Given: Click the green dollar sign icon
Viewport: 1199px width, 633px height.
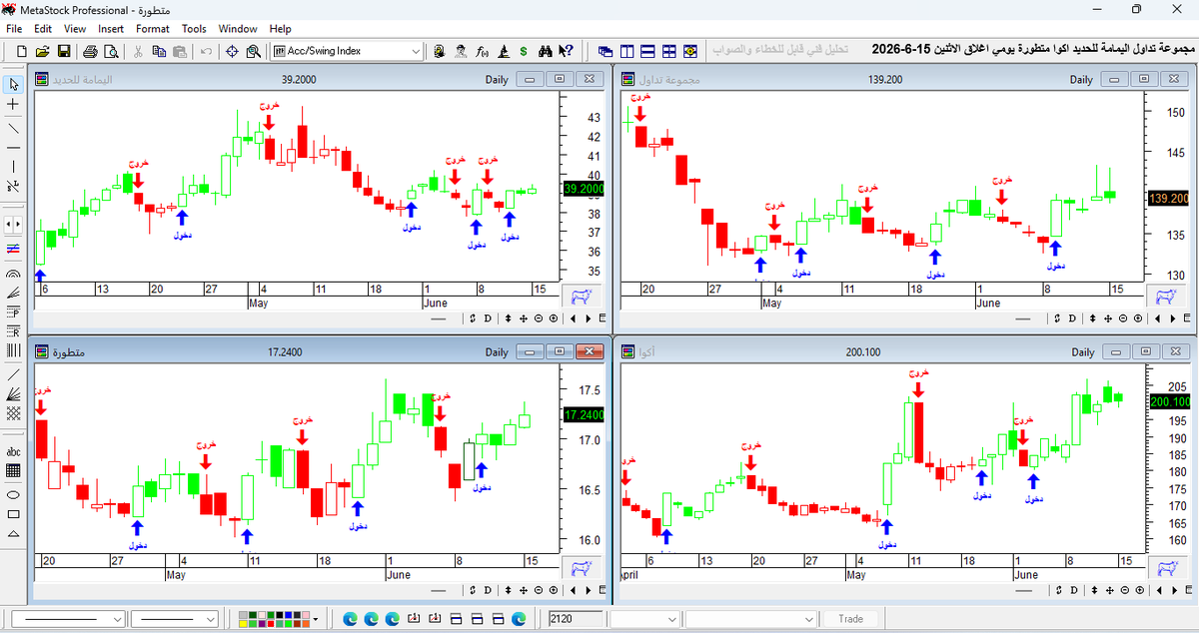Looking at the screenshot, I should tap(524, 51).
